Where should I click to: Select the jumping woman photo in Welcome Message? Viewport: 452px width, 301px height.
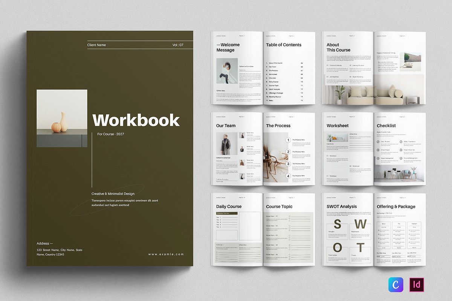pos(227,71)
